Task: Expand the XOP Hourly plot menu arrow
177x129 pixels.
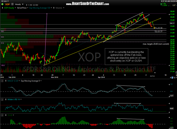Action: [15, 8]
